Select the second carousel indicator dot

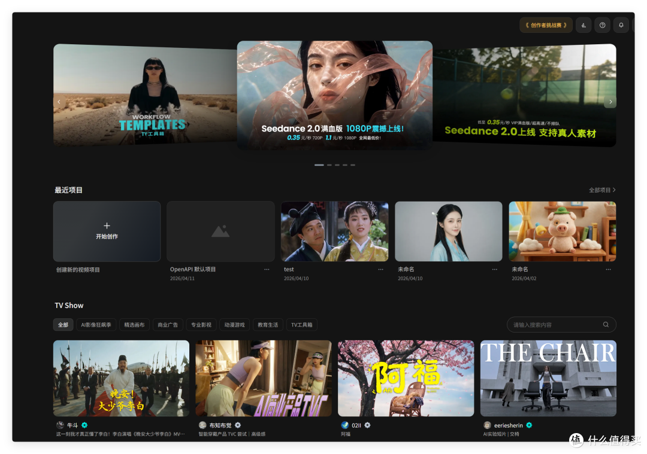click(x=329, y=164)
